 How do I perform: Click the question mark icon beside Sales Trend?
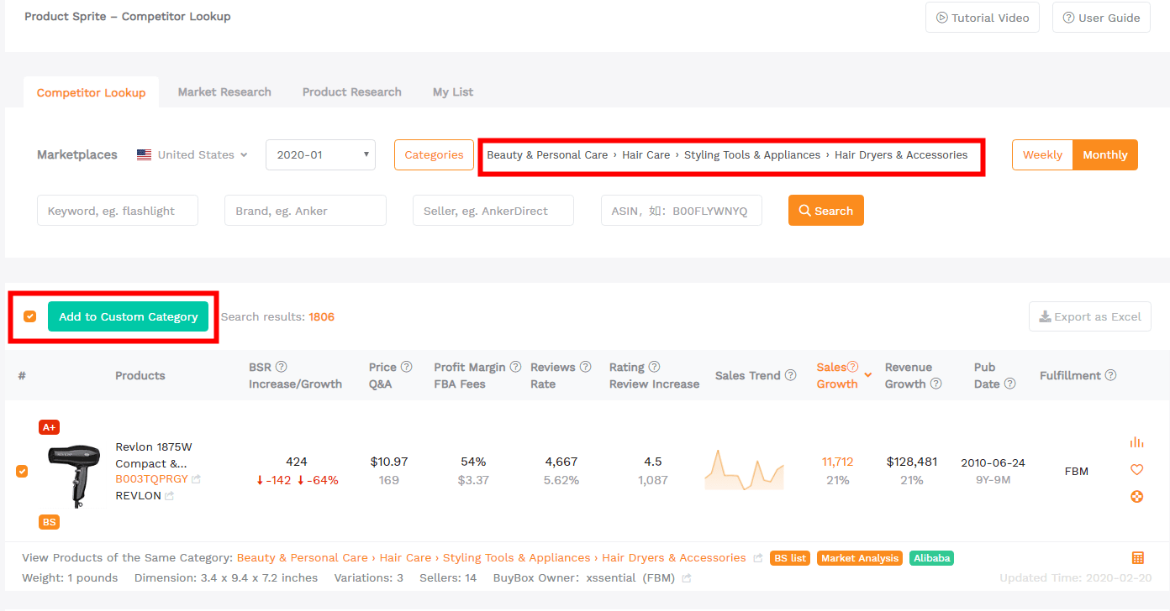click(x=790, y=375)
